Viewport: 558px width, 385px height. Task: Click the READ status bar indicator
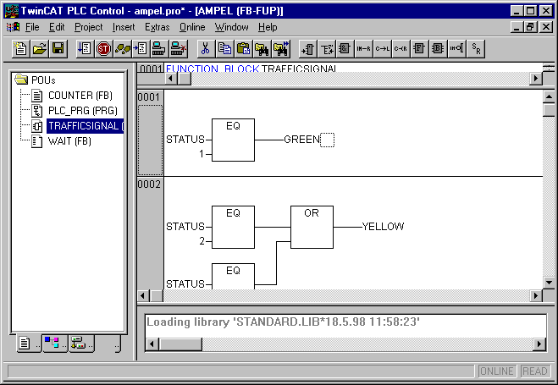click(x=535, y=371)
